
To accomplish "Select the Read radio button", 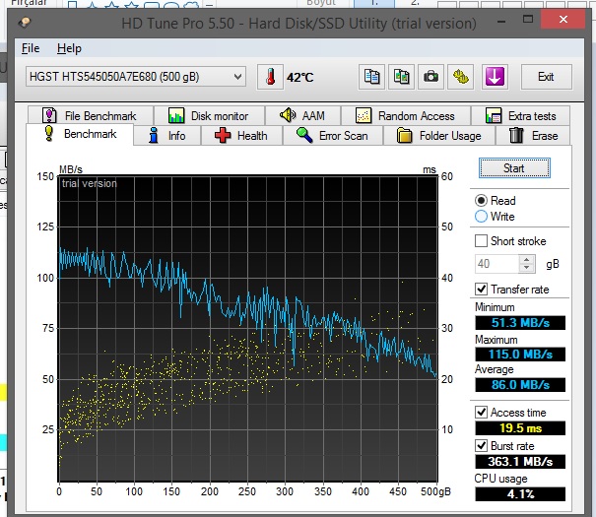I will pyautogui.click(x=481, y=201).
